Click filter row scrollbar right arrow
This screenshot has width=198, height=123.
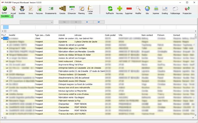tap(196, 31)
